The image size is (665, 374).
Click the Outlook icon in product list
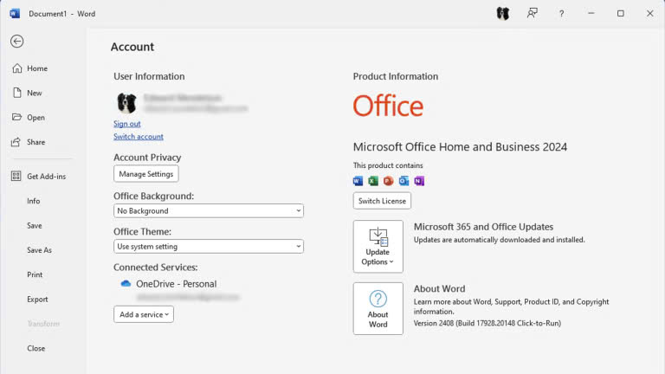404,181
